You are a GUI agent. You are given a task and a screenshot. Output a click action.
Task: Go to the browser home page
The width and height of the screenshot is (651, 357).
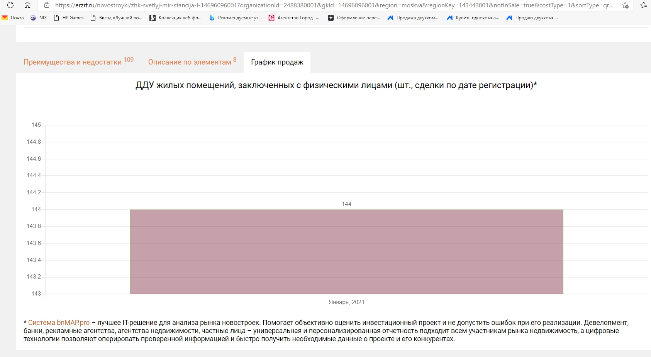[x=27, y=5]
